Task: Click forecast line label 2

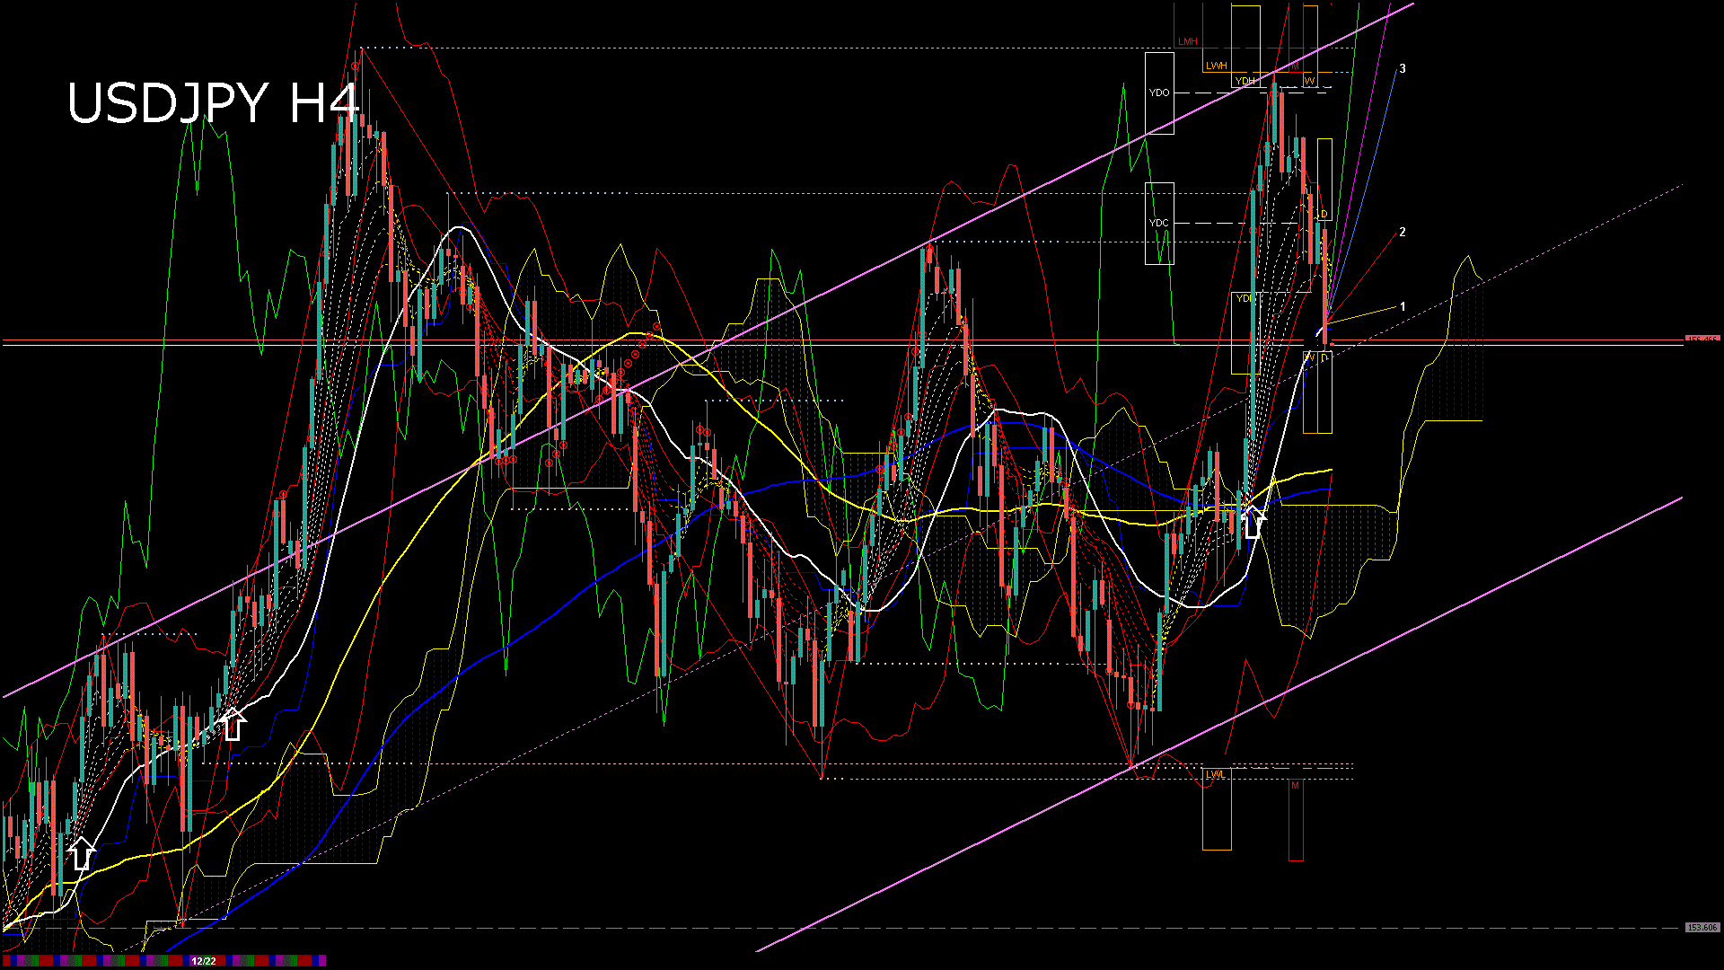Action: [1403, 232]
